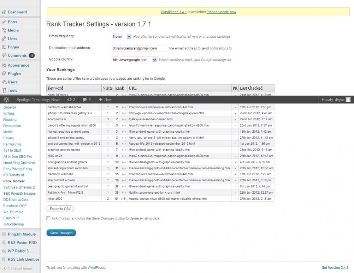Click Spotlight Tehcnology News site name
Screen dimensions: 354x273
point(39,100)
